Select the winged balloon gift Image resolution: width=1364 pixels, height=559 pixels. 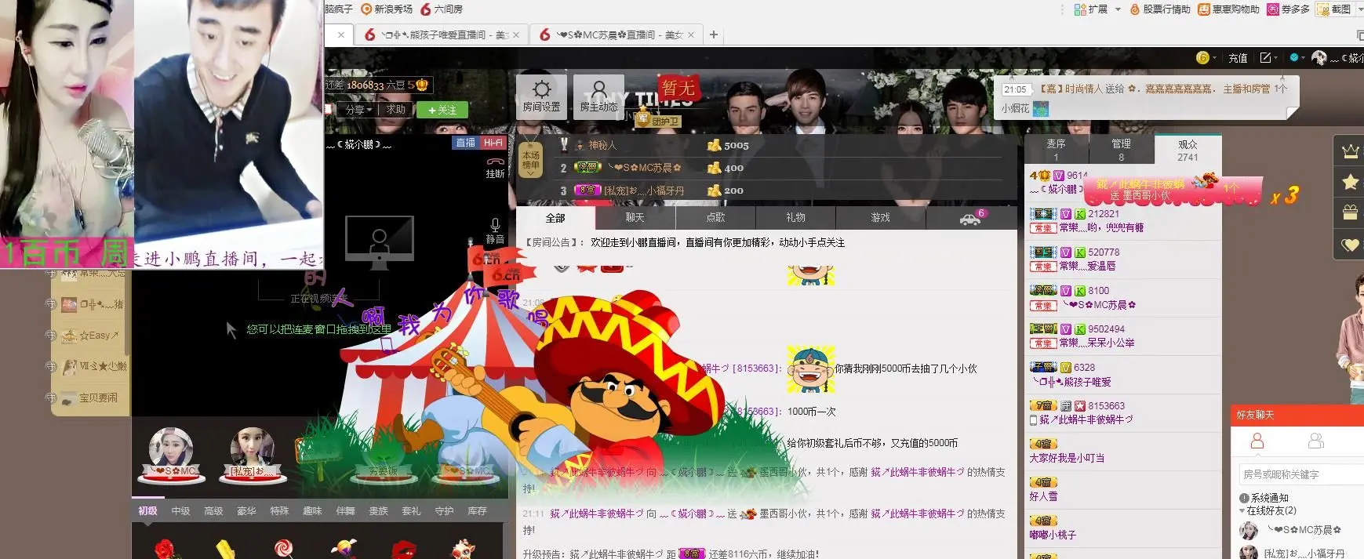344,549
